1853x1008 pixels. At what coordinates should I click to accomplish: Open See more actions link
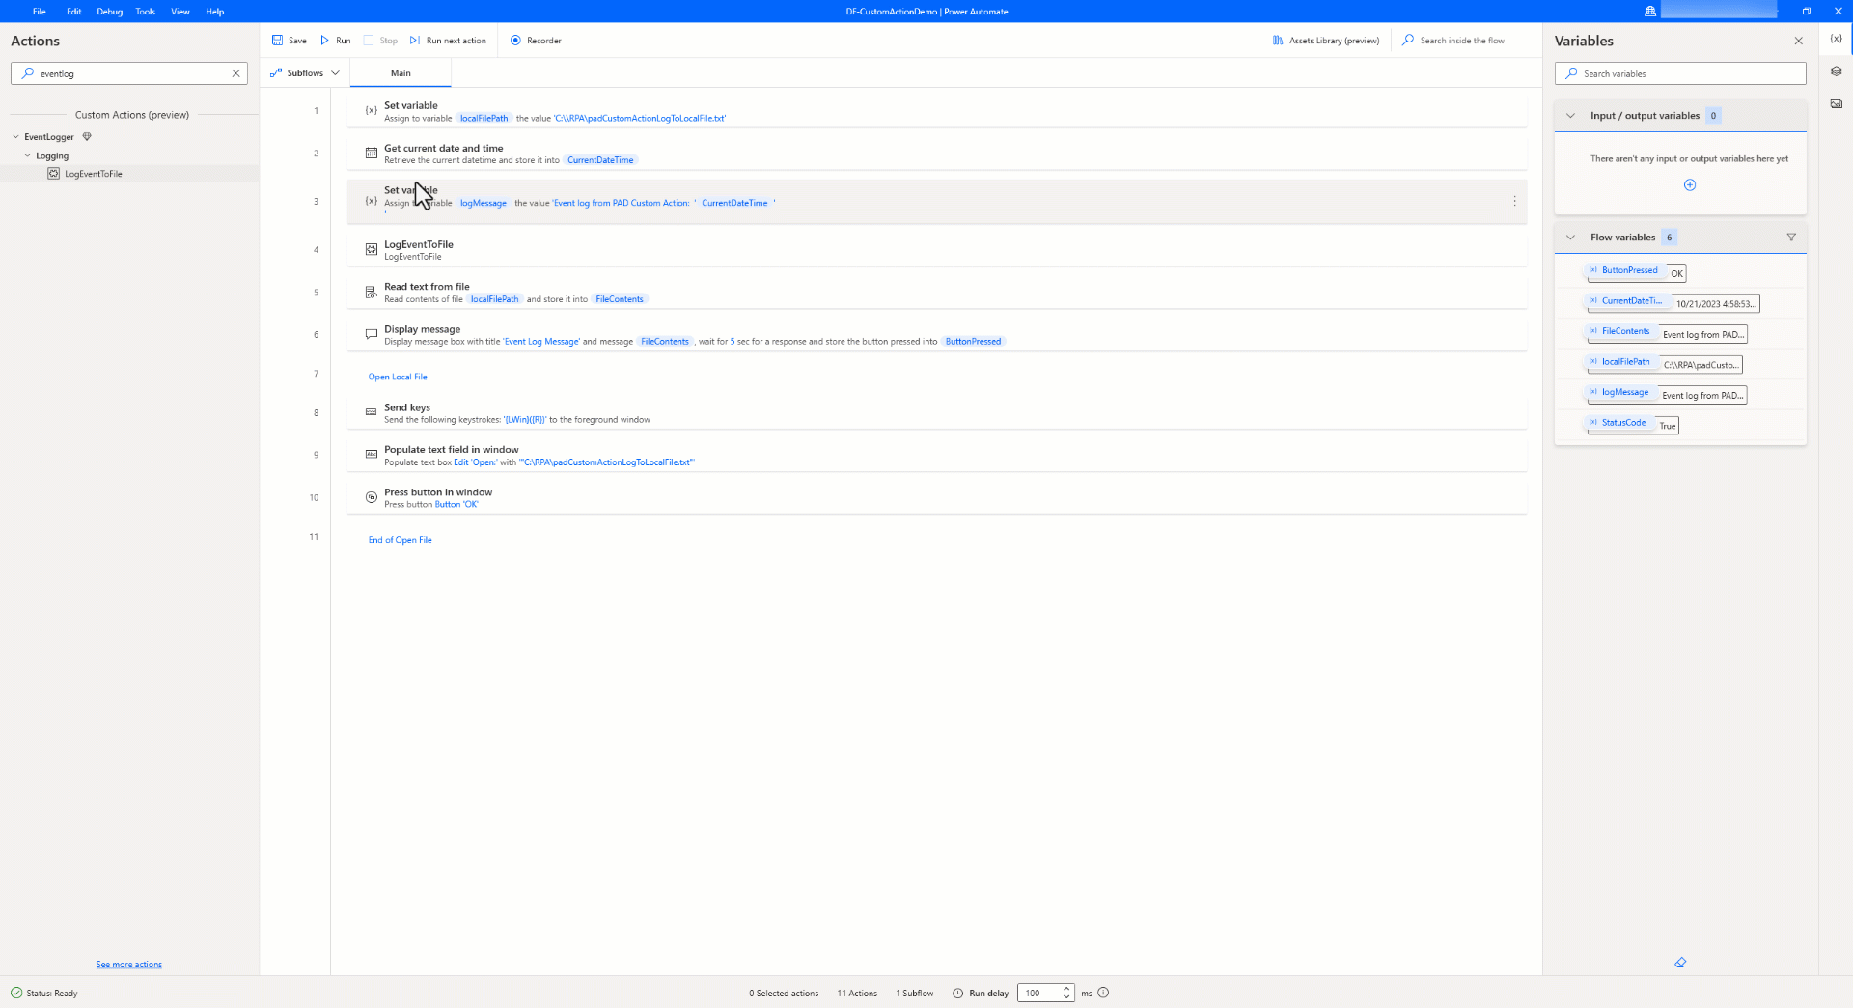point(128,964)
